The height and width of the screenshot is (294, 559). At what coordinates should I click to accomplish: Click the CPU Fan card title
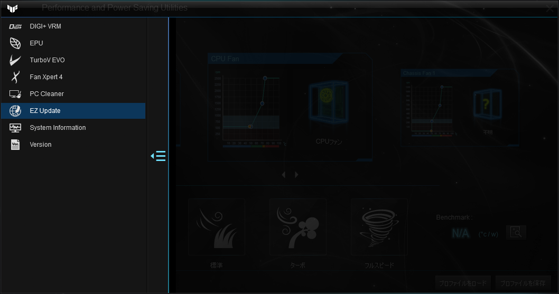pyautogui.click(x=225, y=59)
